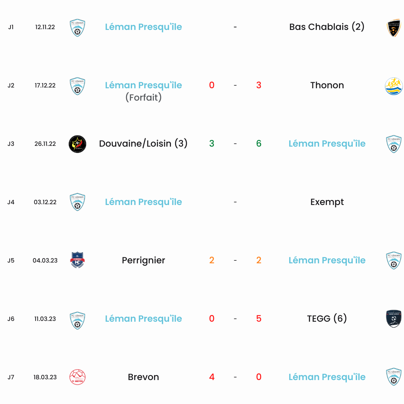Select the date 18.03.23 of matchday J7

click(45, 377)
